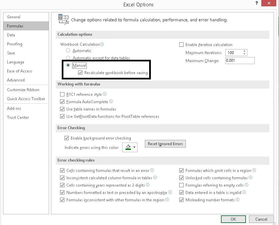279x225 pixels.
Task: Click the formula calculation header icon
Action: [63, 19]
